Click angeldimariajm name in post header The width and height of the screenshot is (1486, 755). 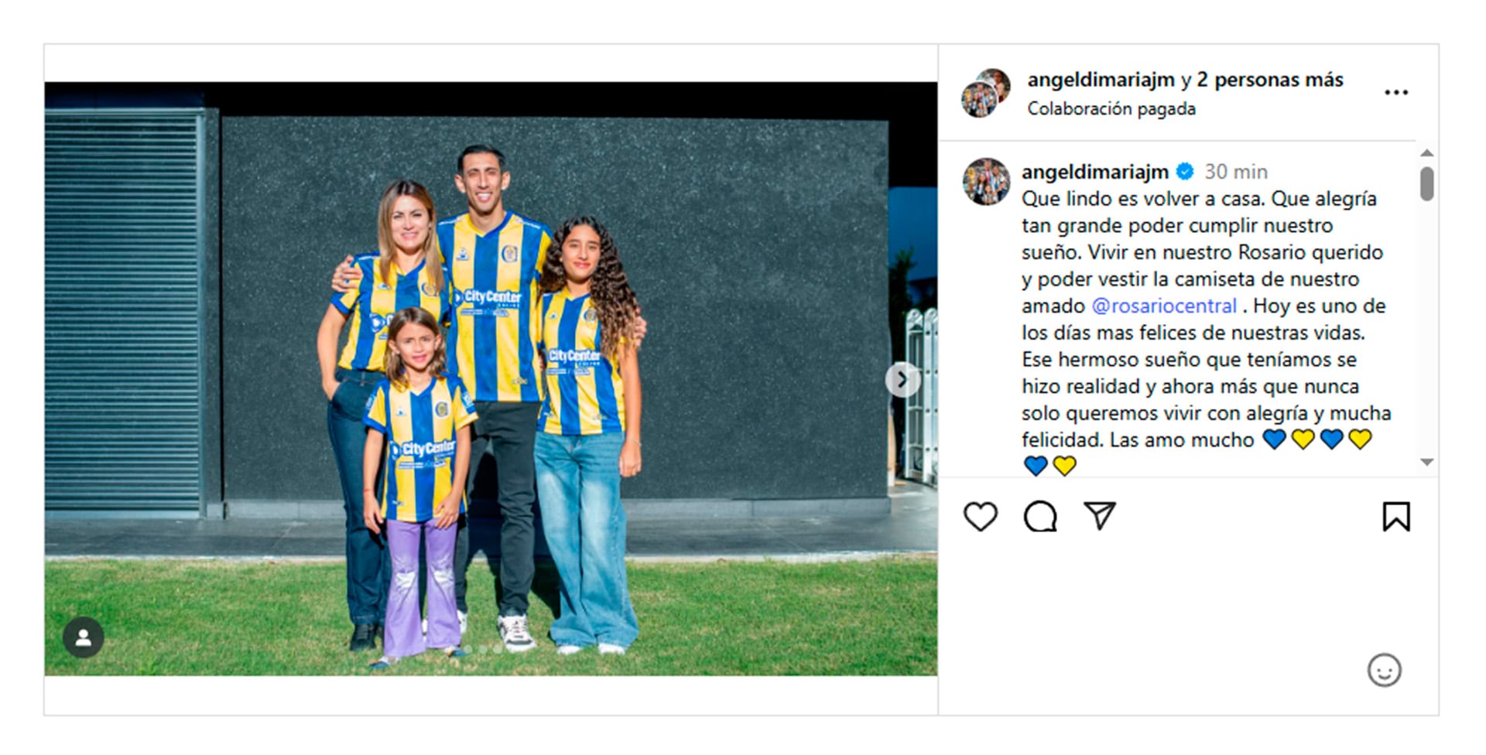(x=1101, y=80)
